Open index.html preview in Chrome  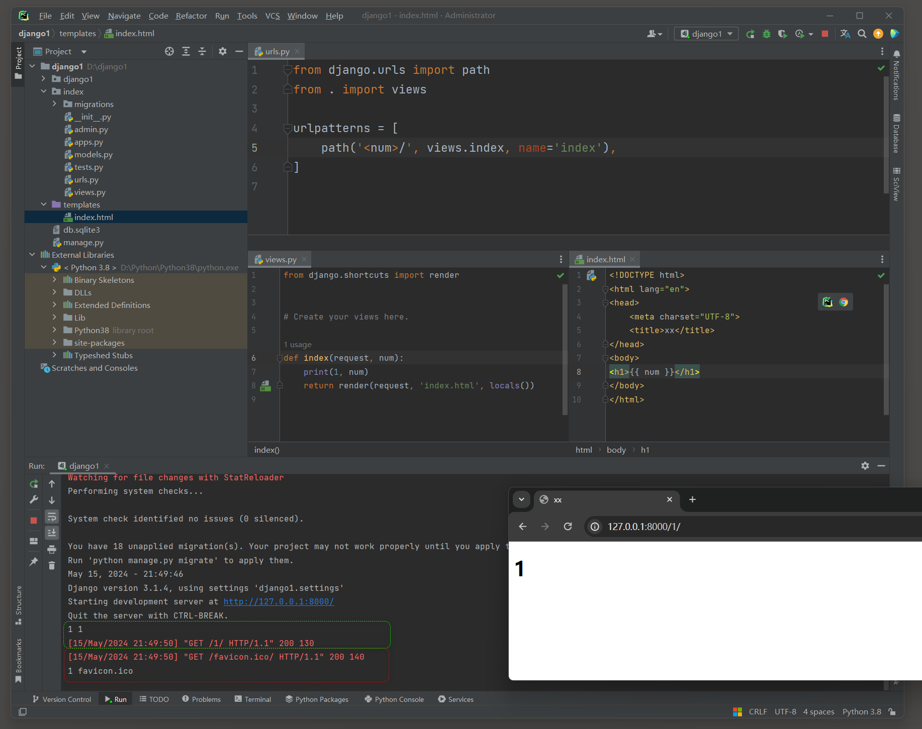(844, 302)
